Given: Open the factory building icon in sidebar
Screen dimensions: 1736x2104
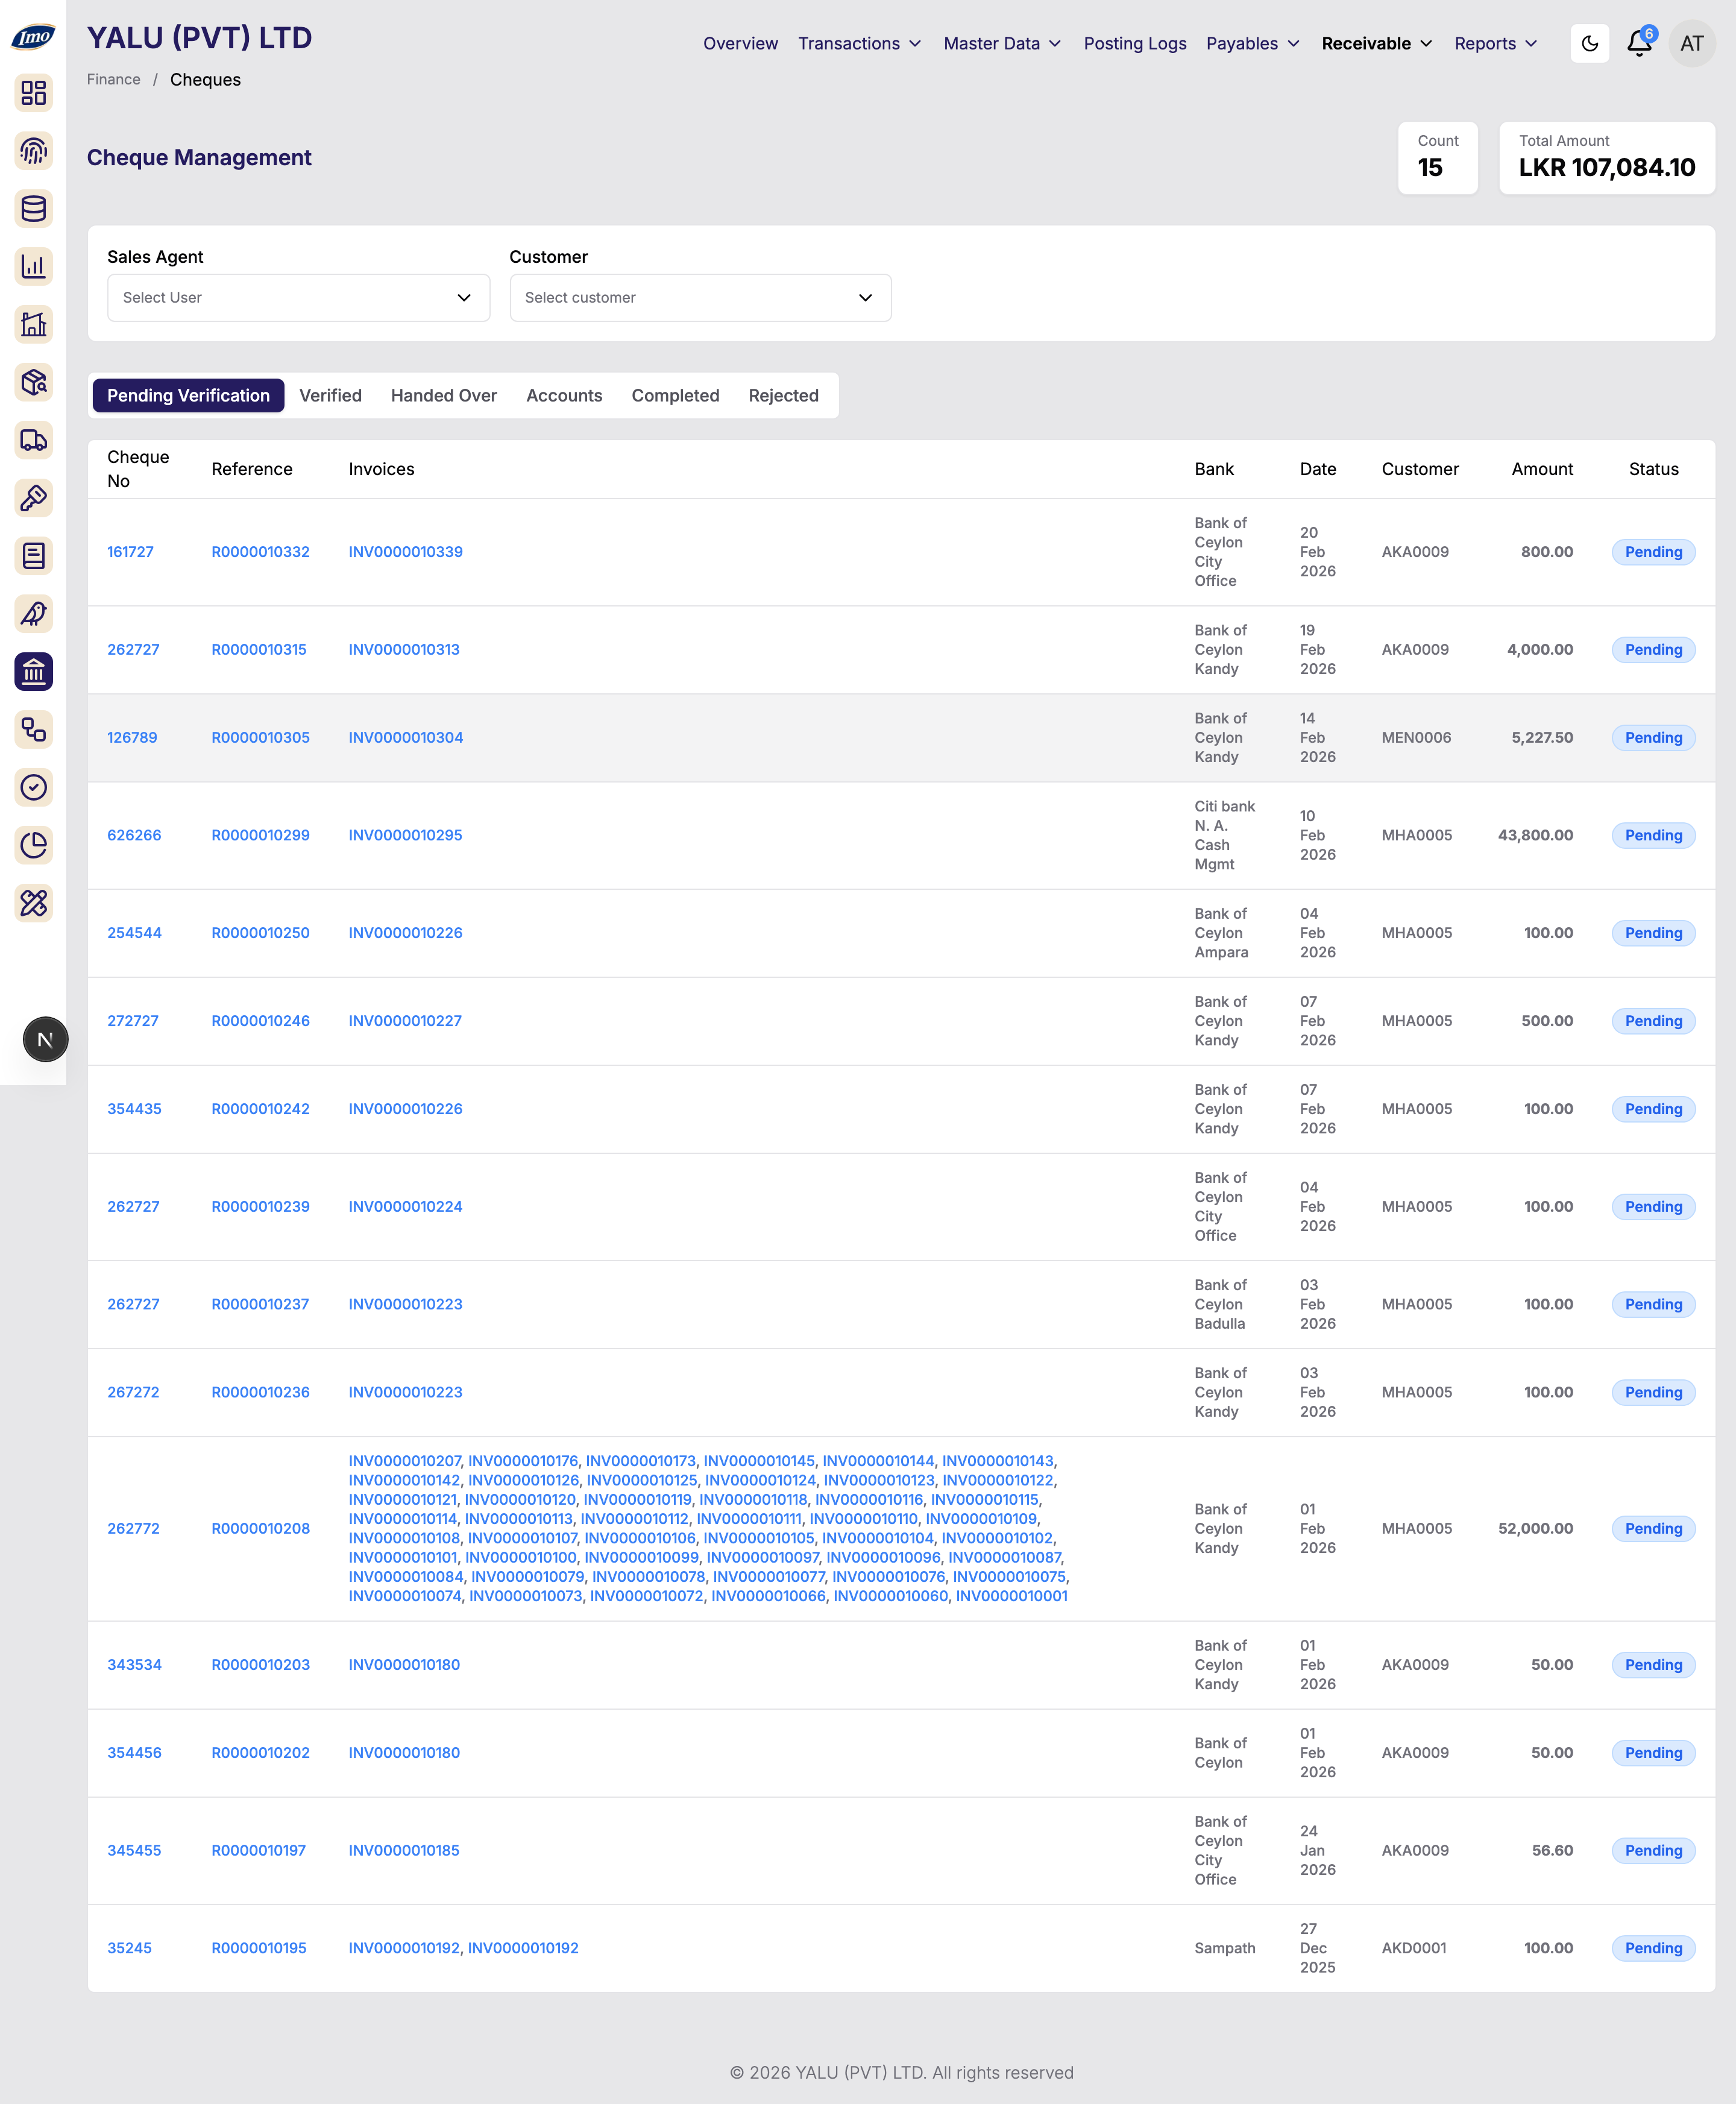Looking at the screenshot, I should click(x=34, y=325).
